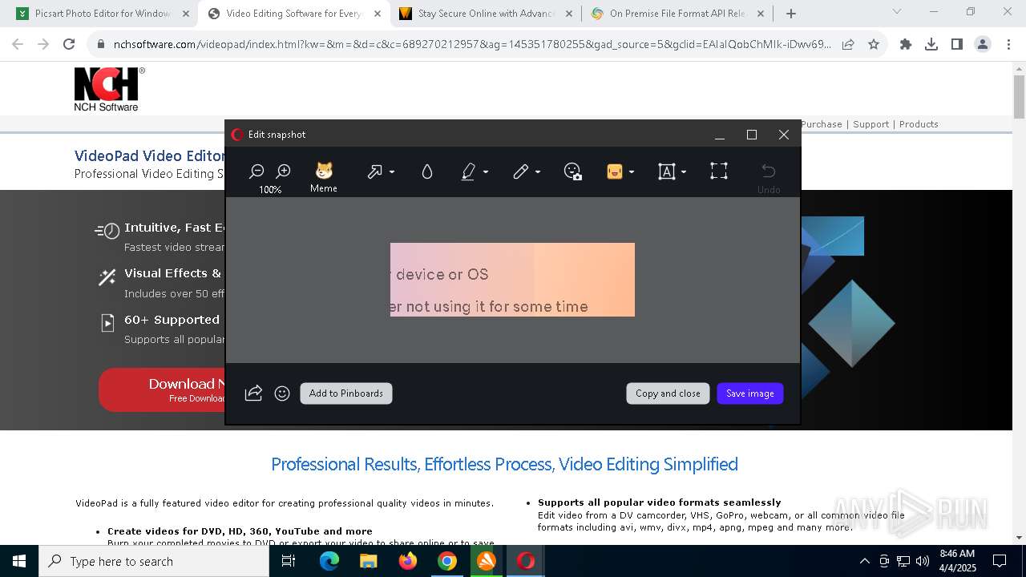The width and height of the screenshot is (1026, 577).
Task: Select the Text tool
Action: (667, 171)
